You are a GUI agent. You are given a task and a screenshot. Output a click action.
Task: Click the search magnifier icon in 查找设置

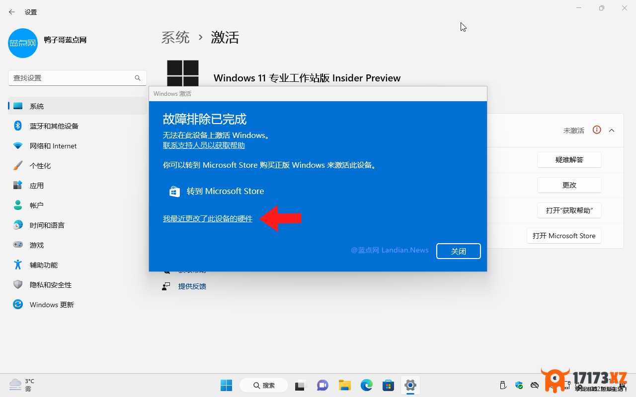(138, 78)
